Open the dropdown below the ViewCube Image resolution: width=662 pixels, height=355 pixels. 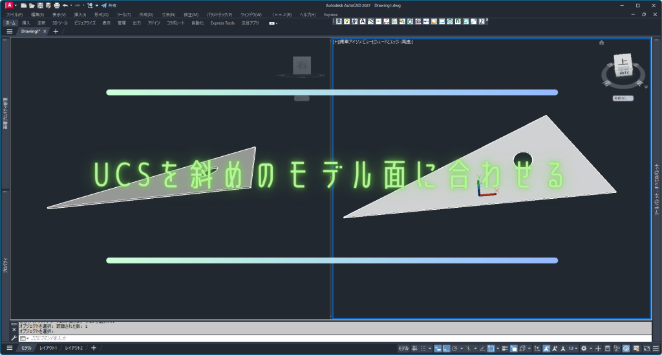click(623, 99)
